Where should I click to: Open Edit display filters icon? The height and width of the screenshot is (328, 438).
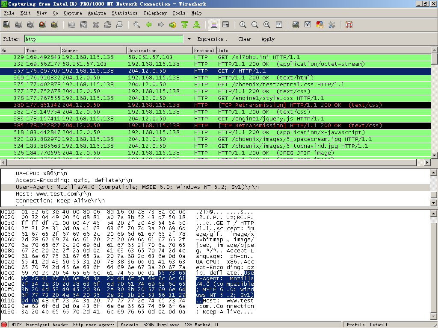(x=308, y=25)
